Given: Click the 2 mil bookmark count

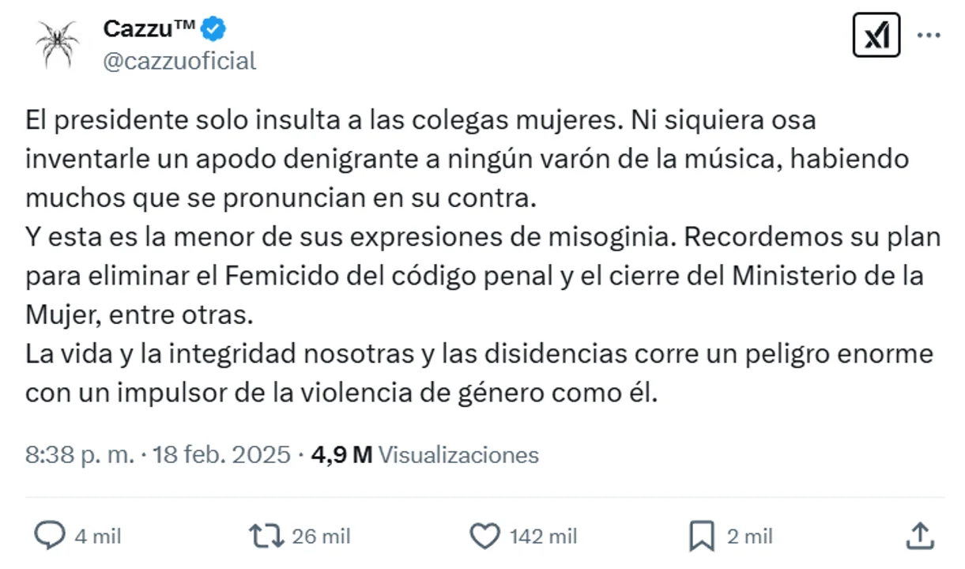Looking at the screenshot, I should click(x=749, y=537).
